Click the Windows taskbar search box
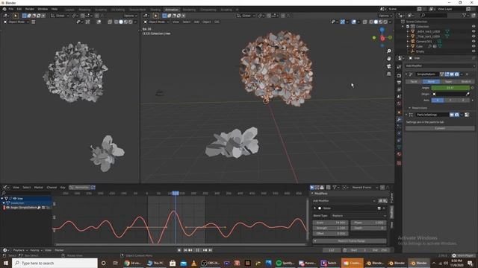 [55, 263]
